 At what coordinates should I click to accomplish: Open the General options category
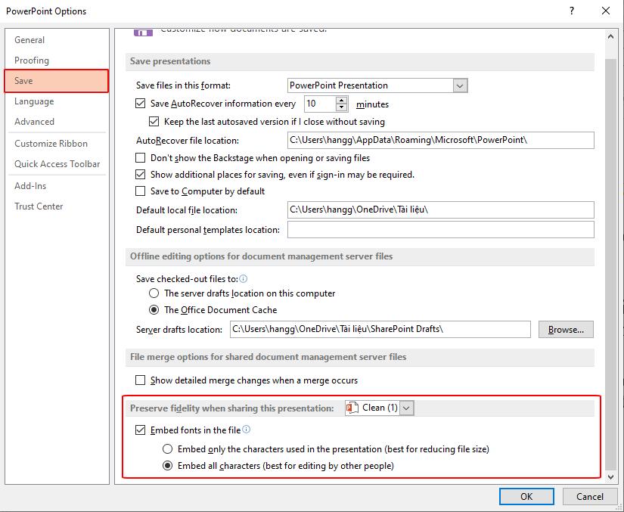57,40
